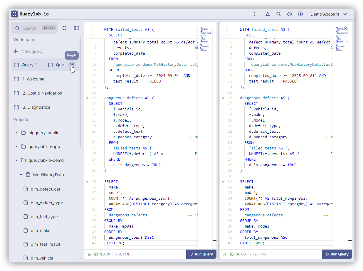This screenshot has width=363, height=271.
Task: Open the three-dot more options menu
Action: coord(254,14)
